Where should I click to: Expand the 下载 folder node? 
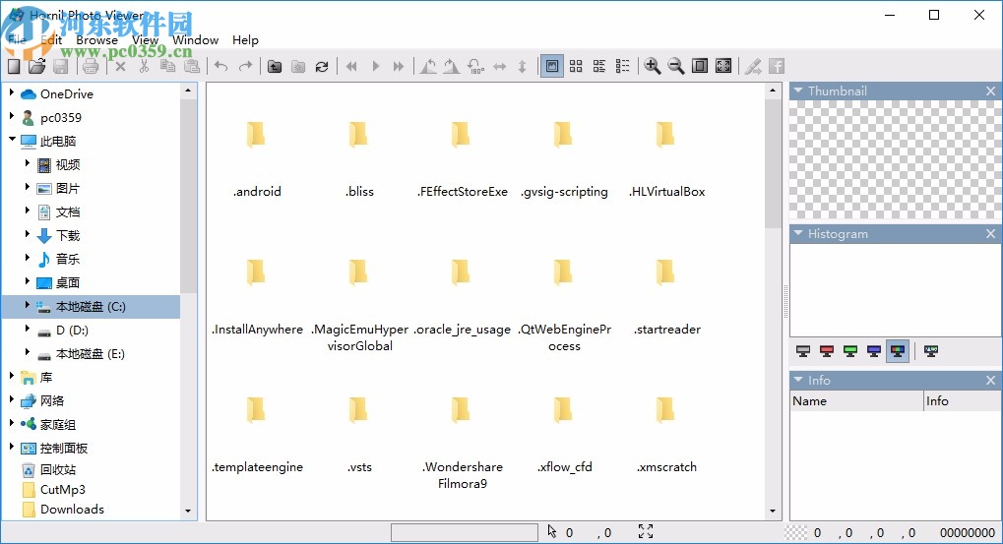click(27, 234)
